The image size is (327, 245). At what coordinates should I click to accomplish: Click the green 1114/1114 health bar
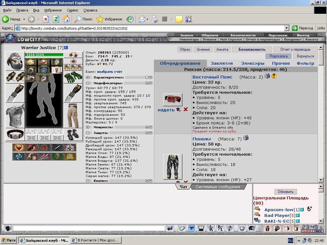click(44, 55)
